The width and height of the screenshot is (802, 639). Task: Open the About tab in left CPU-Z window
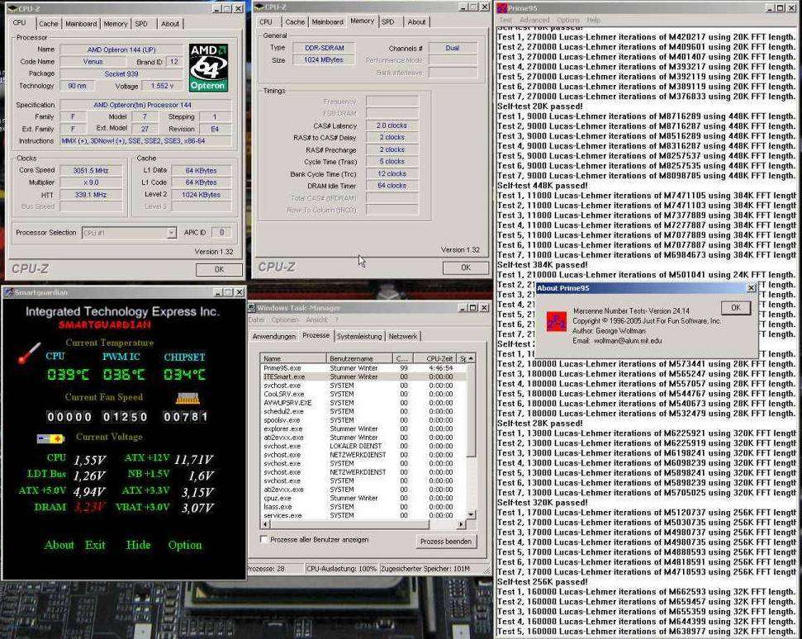(170, 23)
